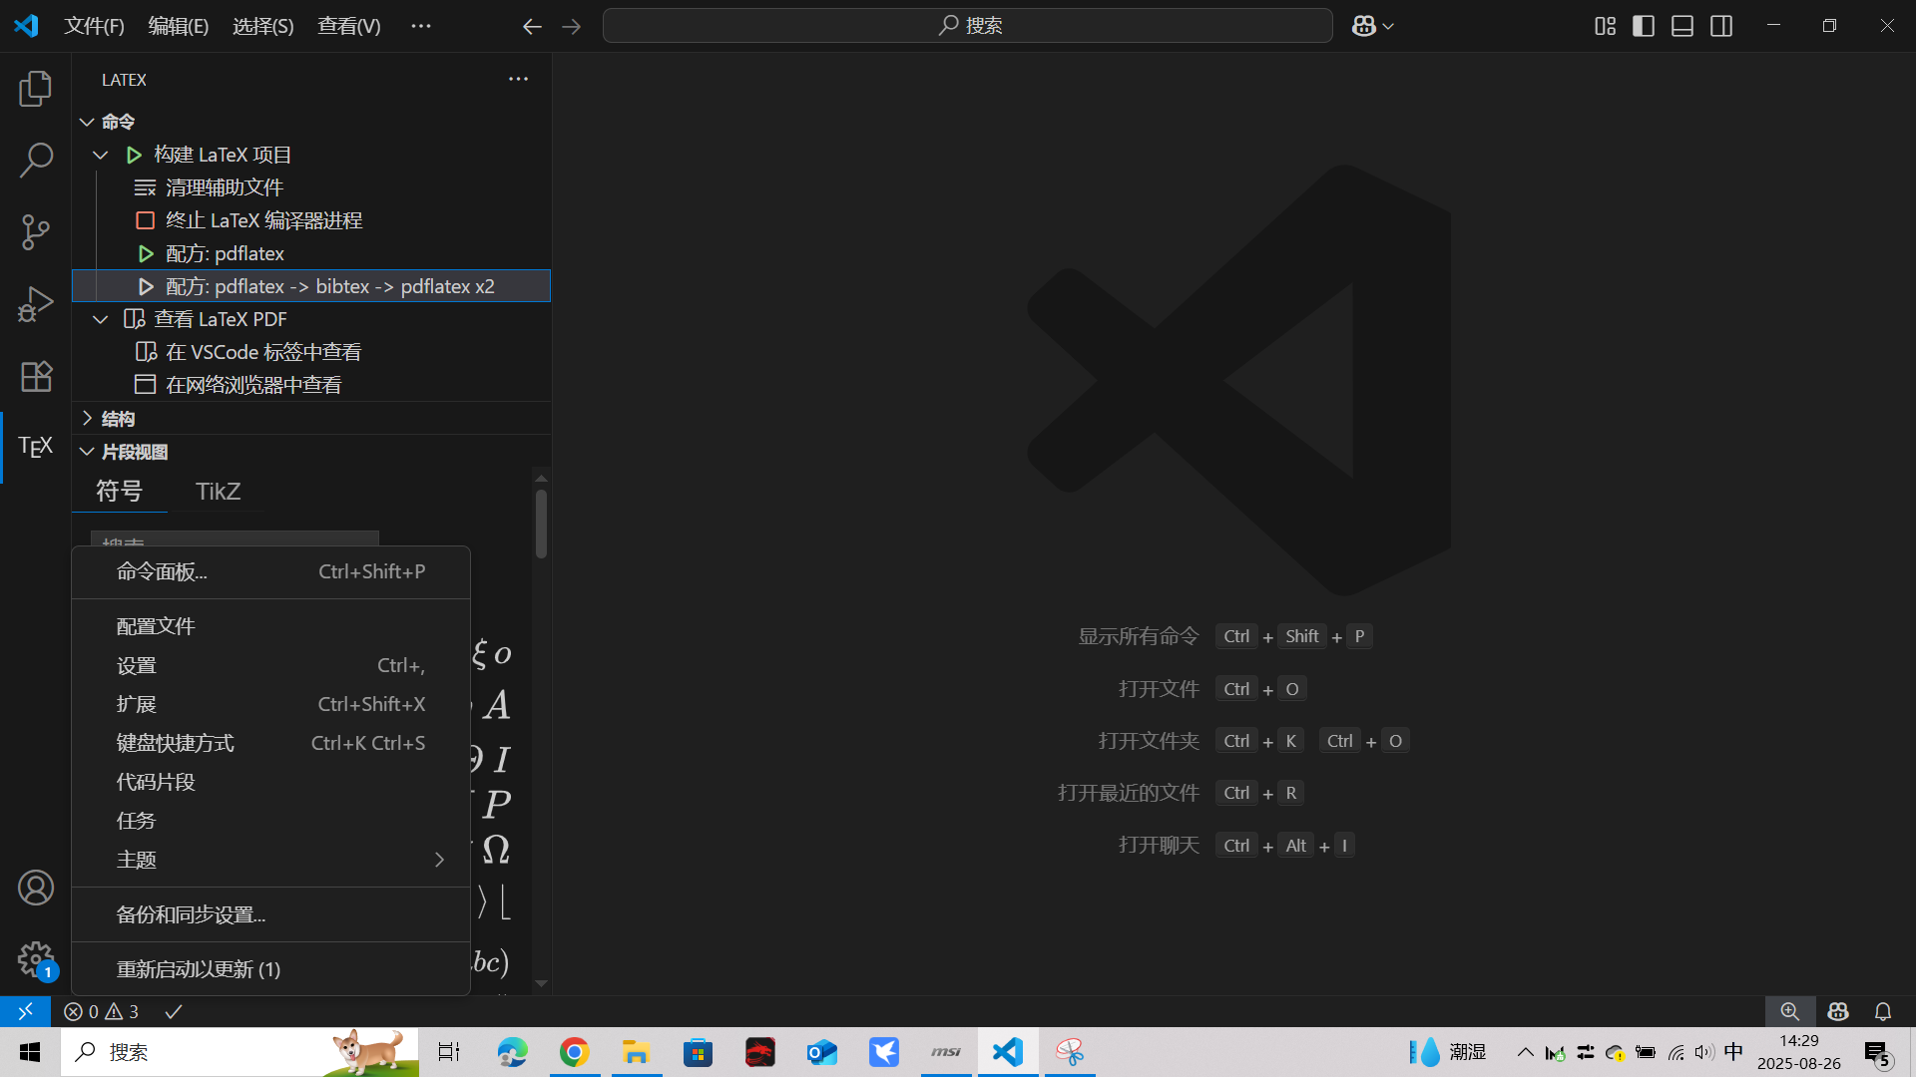Click 重新启动以更新 (1) menu entry
The height and width of the screenshot is (1077, 1916).
[x=199, y=969]
